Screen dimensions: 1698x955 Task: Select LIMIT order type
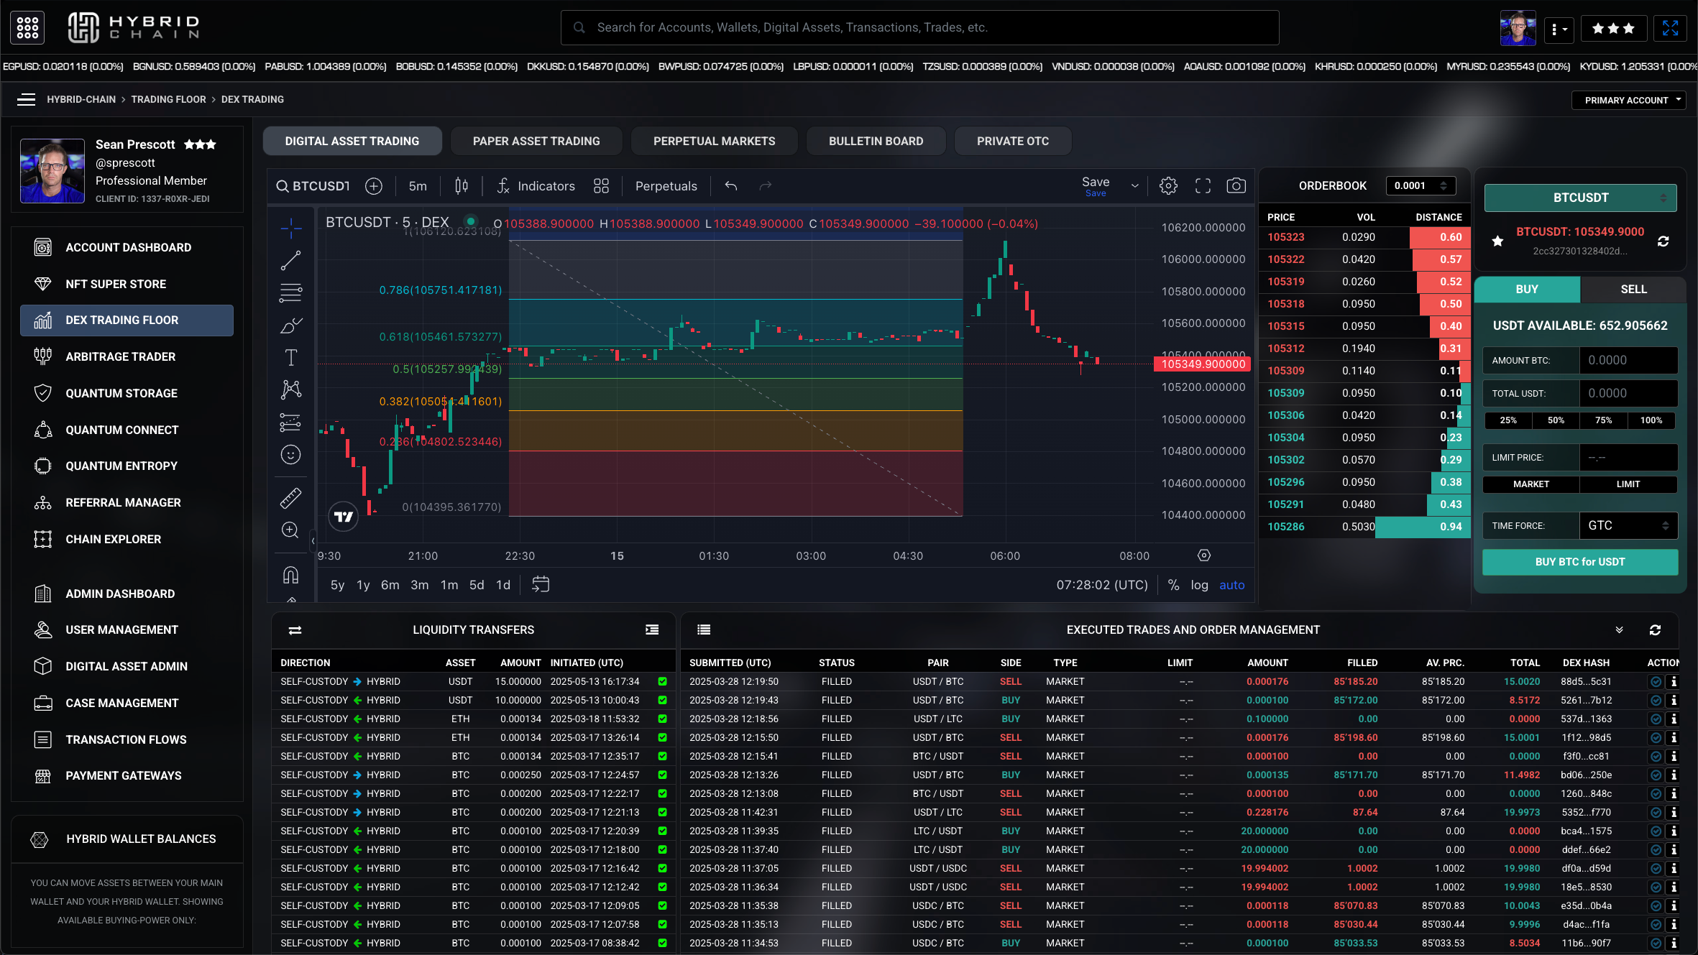coord(1628,484)
